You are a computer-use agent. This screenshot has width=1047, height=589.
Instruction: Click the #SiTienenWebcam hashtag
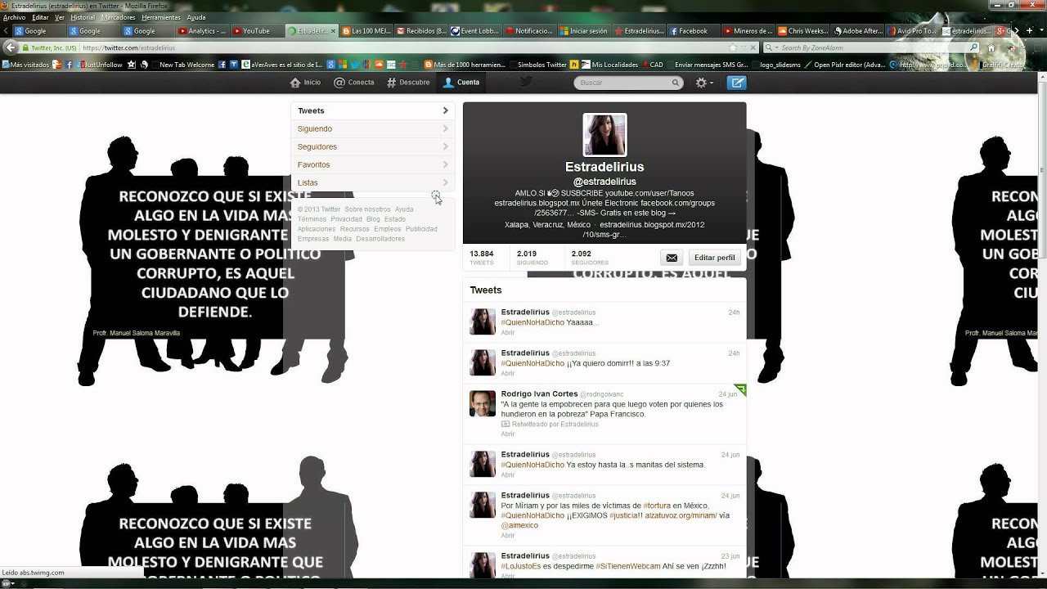tap(627, 566)
